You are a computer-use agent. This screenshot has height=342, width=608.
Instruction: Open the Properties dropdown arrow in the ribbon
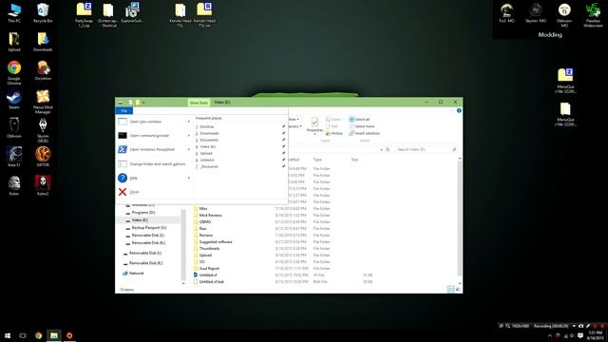[x=314, y=134]
